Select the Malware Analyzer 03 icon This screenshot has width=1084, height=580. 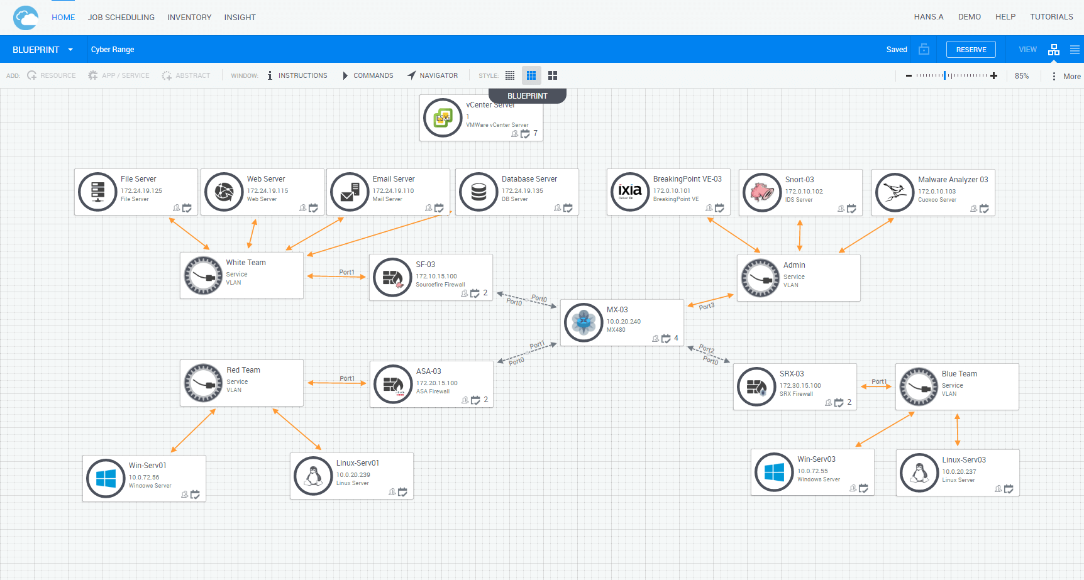tap(895, 192)
